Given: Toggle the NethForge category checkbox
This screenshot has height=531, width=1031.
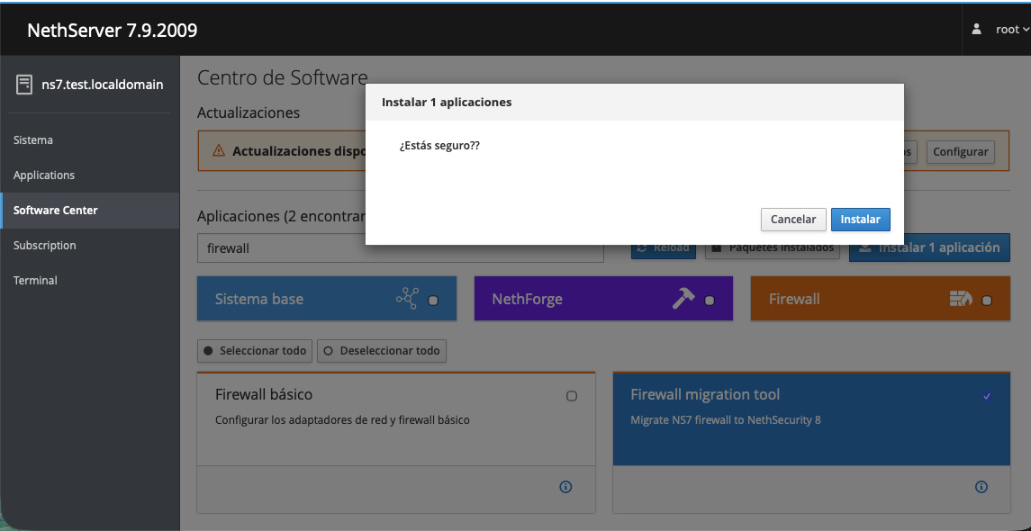Looking at the screenshot, I should click(x=710, y=301).
